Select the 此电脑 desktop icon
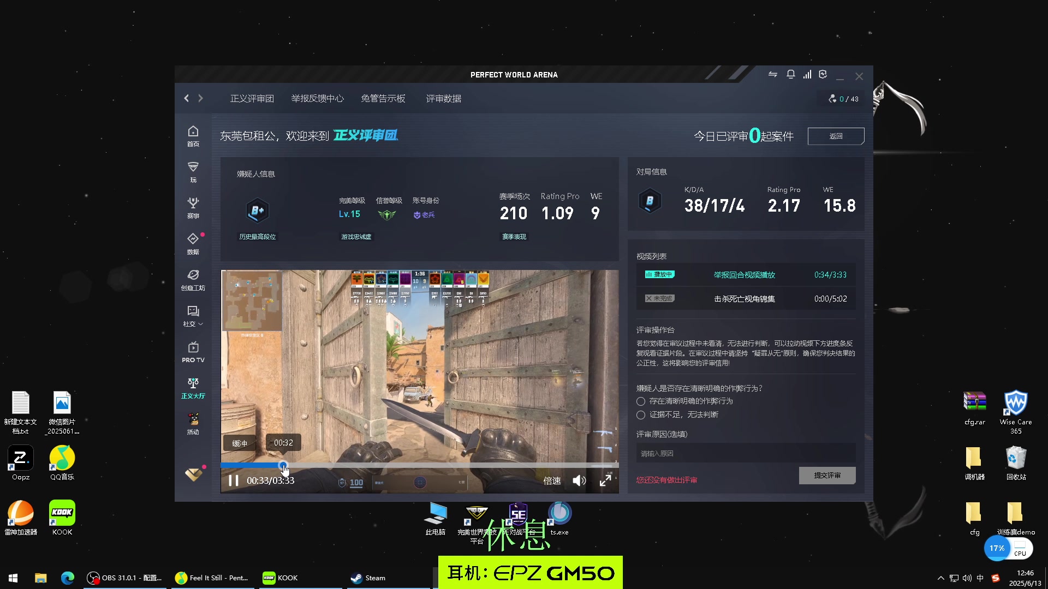1048x589 pixels. tap(436, 519)
